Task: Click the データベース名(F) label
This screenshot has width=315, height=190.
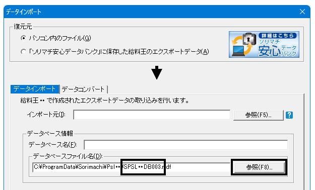Action: pyautogui.click(x=52, y=144)
